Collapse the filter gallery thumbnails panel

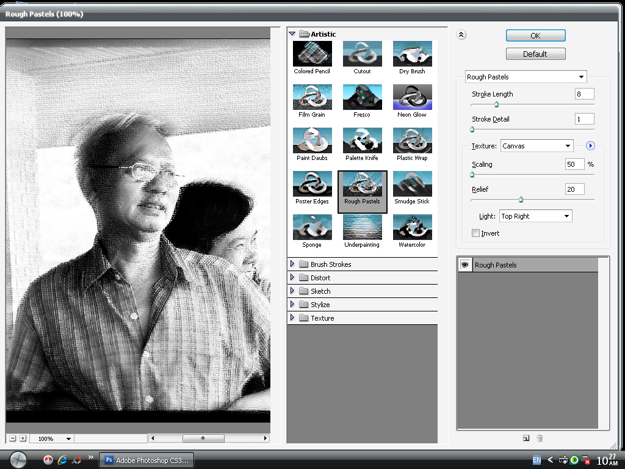coord(461,35)
